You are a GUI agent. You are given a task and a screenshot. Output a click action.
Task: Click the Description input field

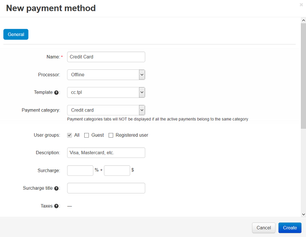pos(106,153)
